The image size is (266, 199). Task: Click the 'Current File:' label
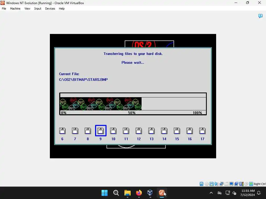pos(69,74)
